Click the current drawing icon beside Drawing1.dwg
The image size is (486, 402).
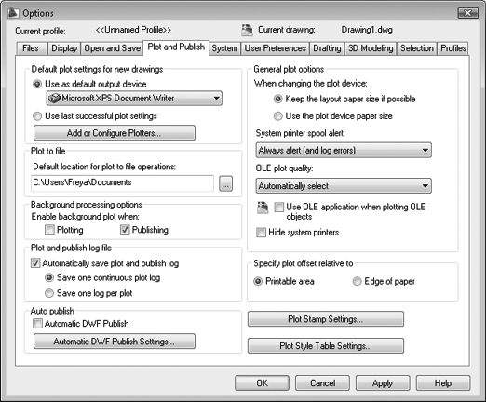click(247, 30)
